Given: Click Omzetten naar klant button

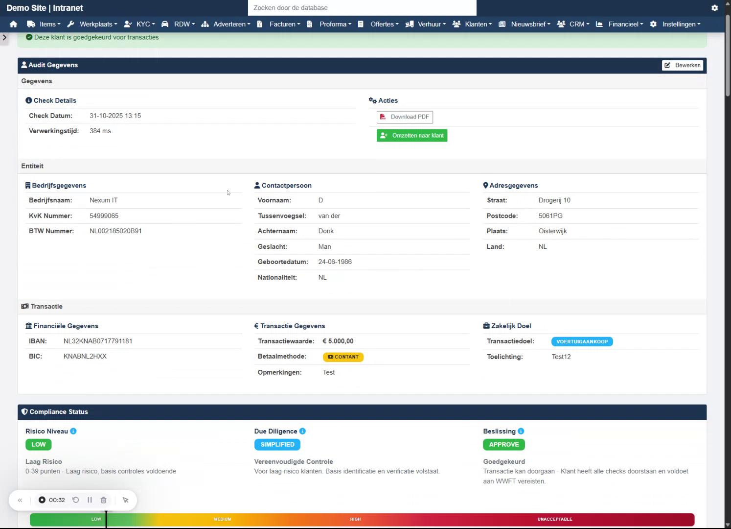Looking at the screenshot, I should (412, 136).
